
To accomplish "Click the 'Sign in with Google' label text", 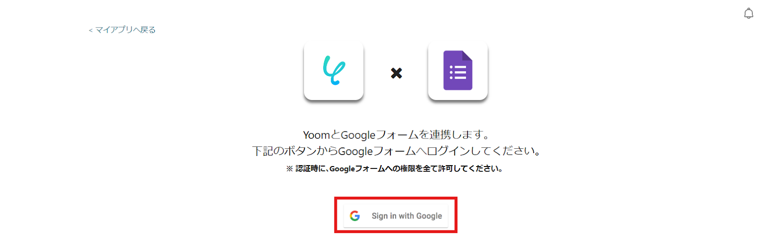I will [407, 216].
